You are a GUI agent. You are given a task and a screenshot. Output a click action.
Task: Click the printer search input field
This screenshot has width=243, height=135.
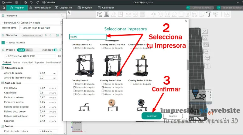88,37
